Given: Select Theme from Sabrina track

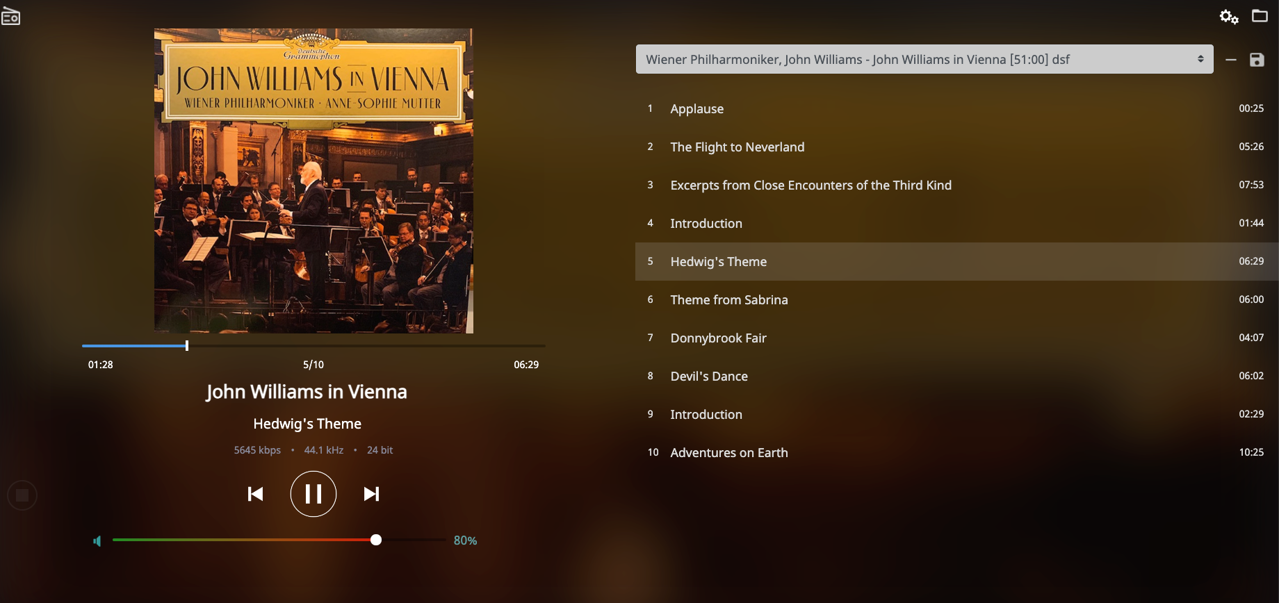Looking at the screenshot, I should (956, 299).
